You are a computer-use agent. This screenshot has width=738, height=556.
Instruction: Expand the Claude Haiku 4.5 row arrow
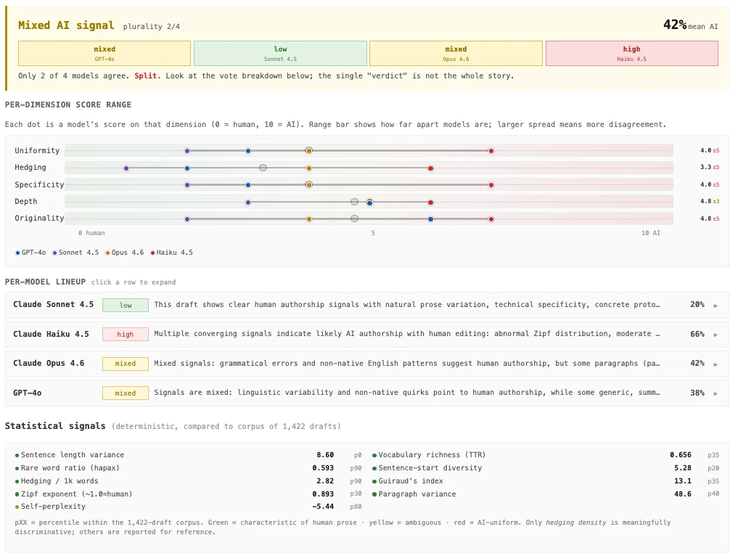716,335
